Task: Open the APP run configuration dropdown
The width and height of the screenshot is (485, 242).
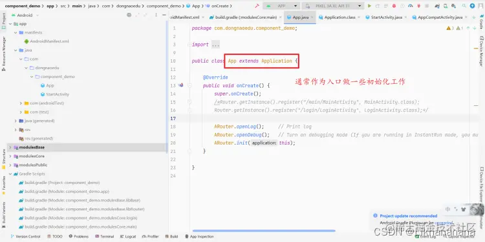Action: [x=281, y=6]
